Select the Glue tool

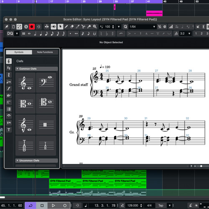point(89,27)
